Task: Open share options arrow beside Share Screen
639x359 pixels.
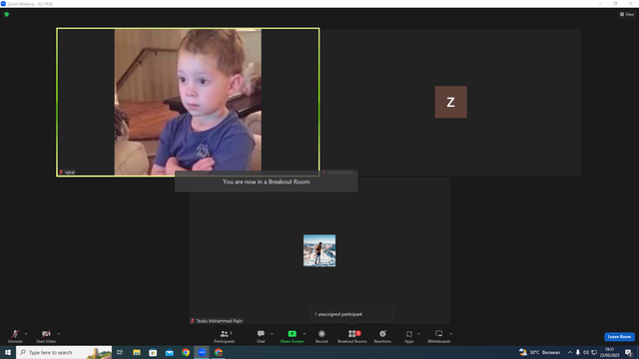Action: tap(305, 334)
